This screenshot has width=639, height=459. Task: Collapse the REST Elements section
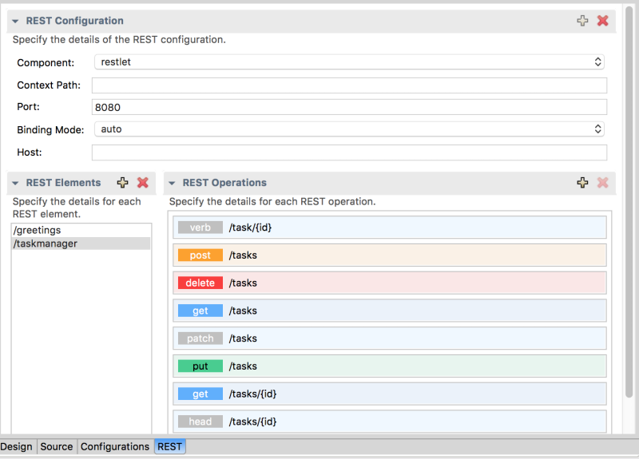click(15, 183)
